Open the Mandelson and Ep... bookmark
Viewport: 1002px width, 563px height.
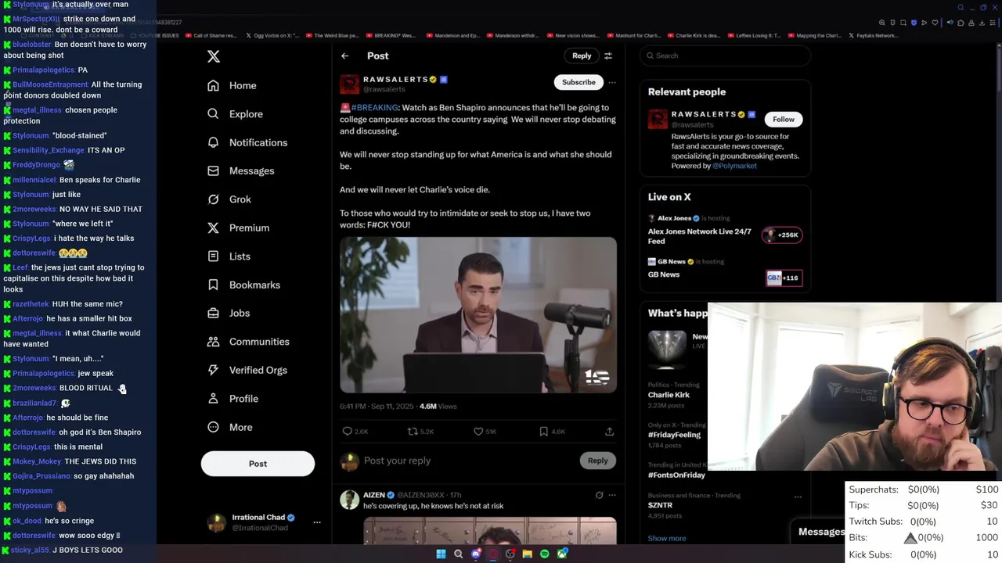(x=455, y=35)
